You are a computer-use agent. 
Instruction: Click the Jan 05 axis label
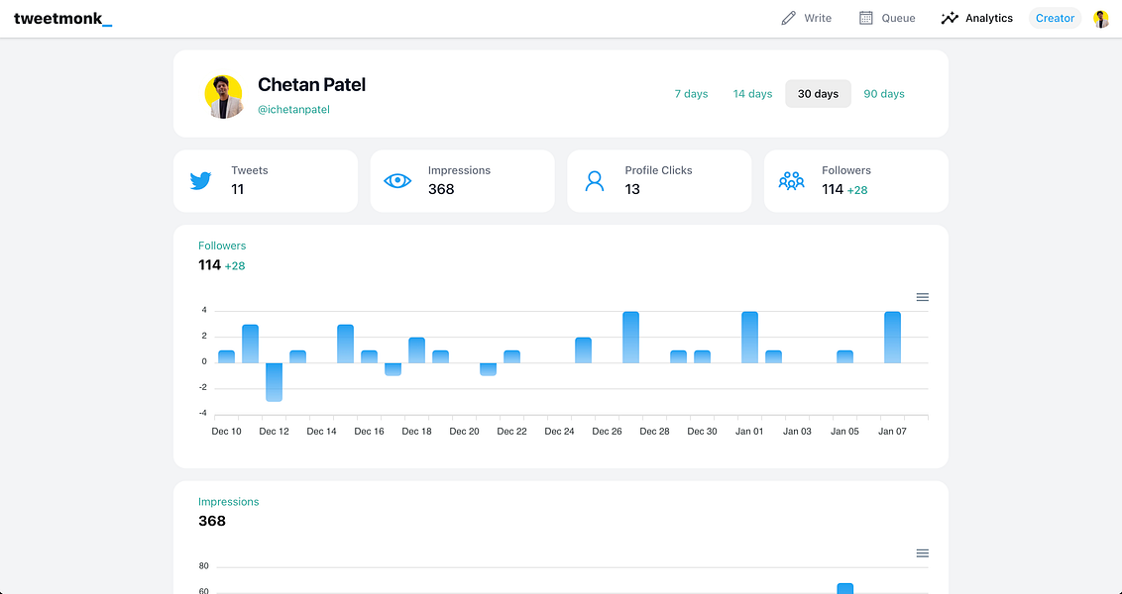tap(844, 431)
